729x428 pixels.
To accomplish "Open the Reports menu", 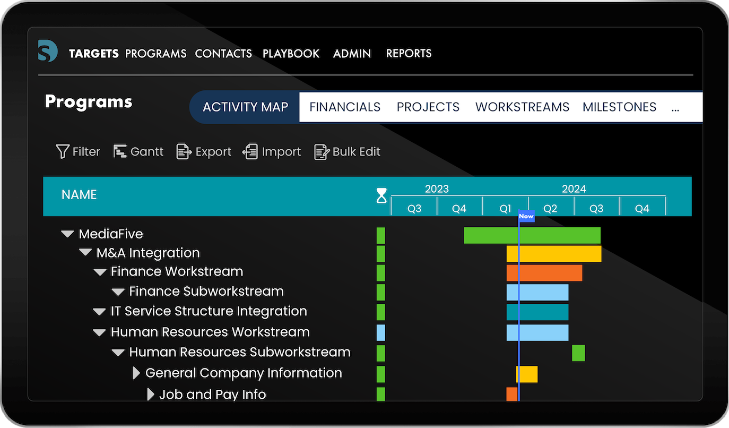I will (409, 54).
